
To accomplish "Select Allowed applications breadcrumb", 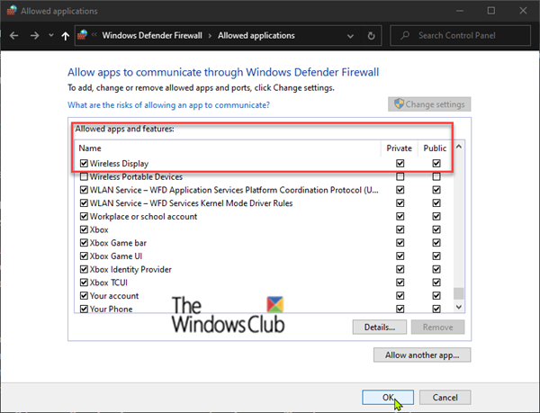I will coord(256,35).
